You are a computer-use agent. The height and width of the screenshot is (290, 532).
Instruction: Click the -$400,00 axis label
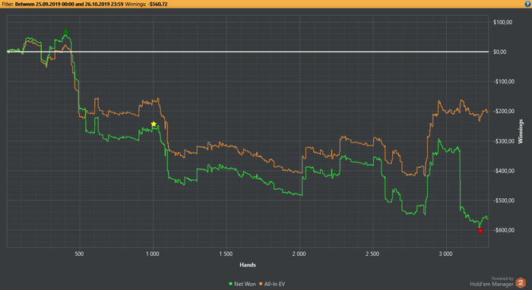pos(503,171)
